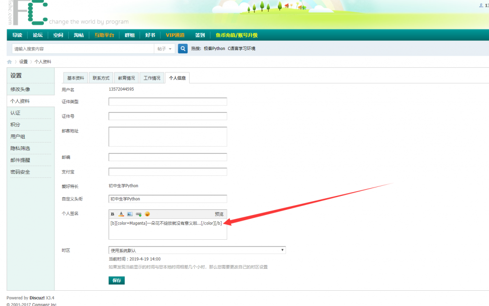Open the FC site logo
This screenshot has width=489, height=306.
(29, 13)
